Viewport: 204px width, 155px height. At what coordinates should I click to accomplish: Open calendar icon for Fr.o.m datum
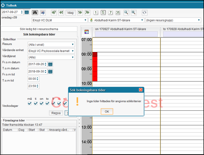tap(50, 64)
